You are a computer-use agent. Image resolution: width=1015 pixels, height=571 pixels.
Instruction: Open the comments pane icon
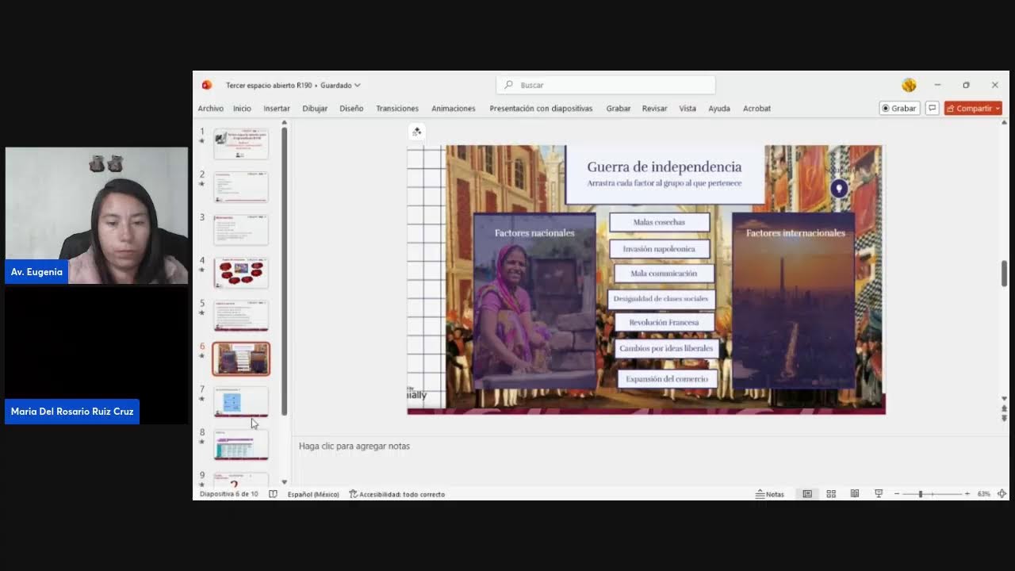tap(933, 108)
